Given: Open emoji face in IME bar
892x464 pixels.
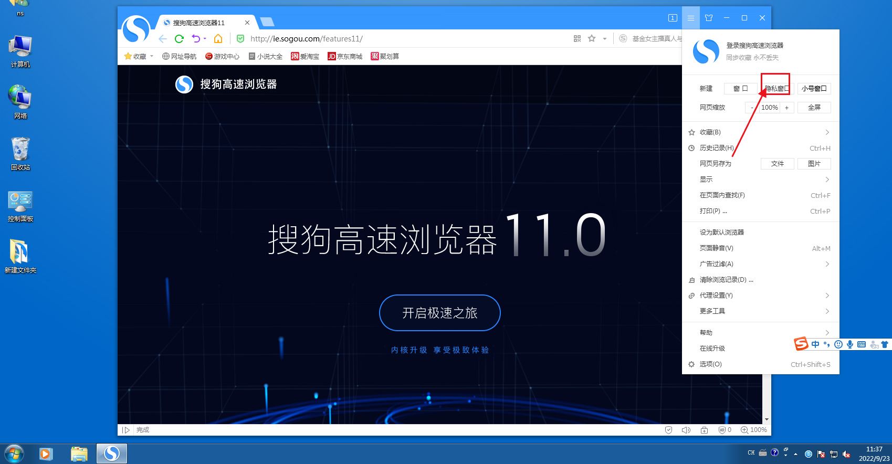Looking at the screenshot, I should [838, 344].
